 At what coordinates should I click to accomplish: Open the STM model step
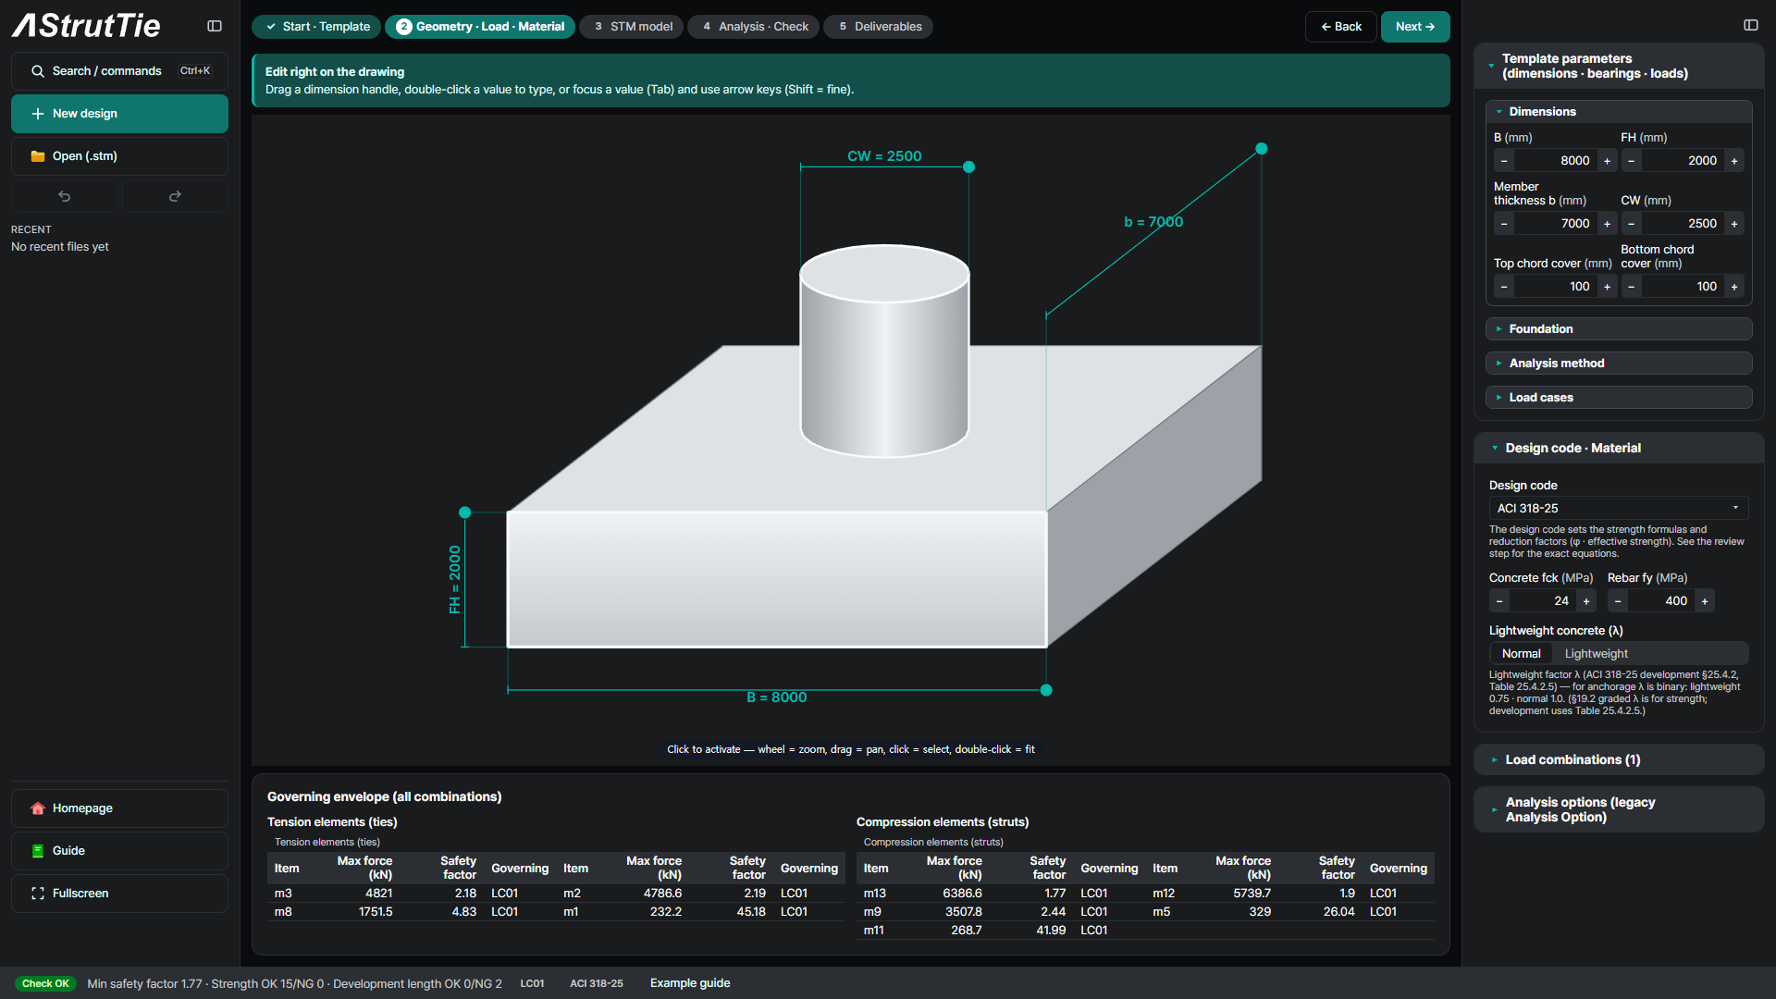pyautogui.click(x=632, y=27)
